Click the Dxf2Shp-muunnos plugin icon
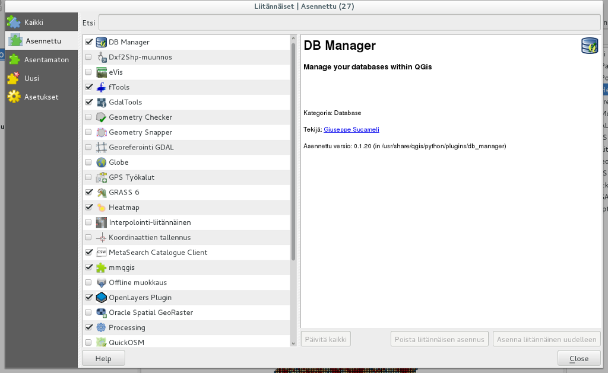The height and width of the screenshot is (373, 608). coord(102,57)
